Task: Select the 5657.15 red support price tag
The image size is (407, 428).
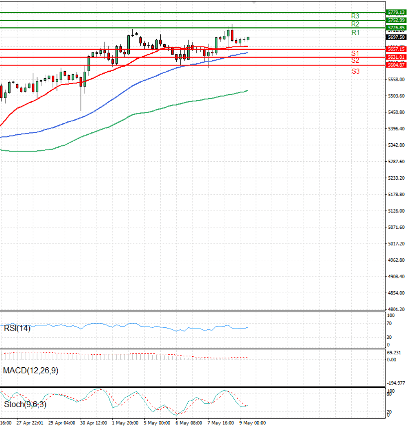Action: 396,49
